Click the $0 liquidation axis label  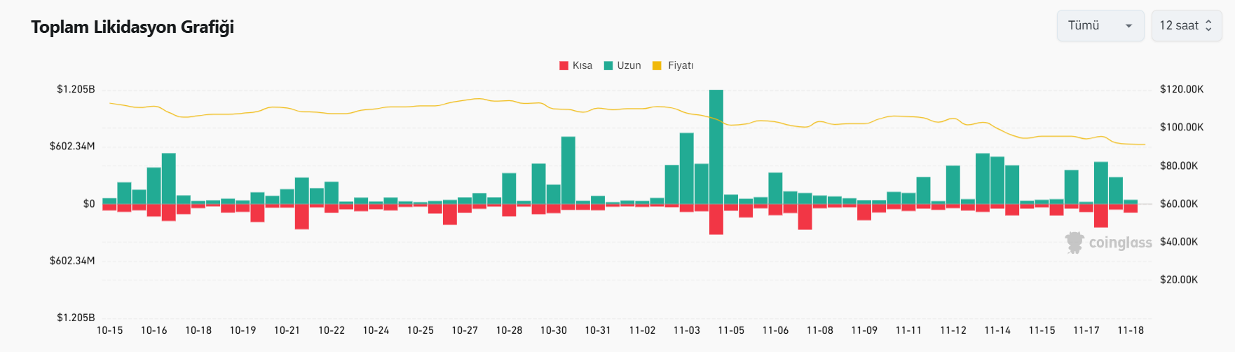(x=89, y=204)
